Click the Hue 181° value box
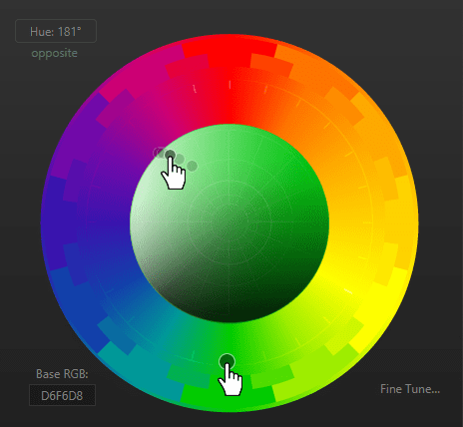This screenshot has width=463, height=427. pyautogui.click(x=56, y=31)
